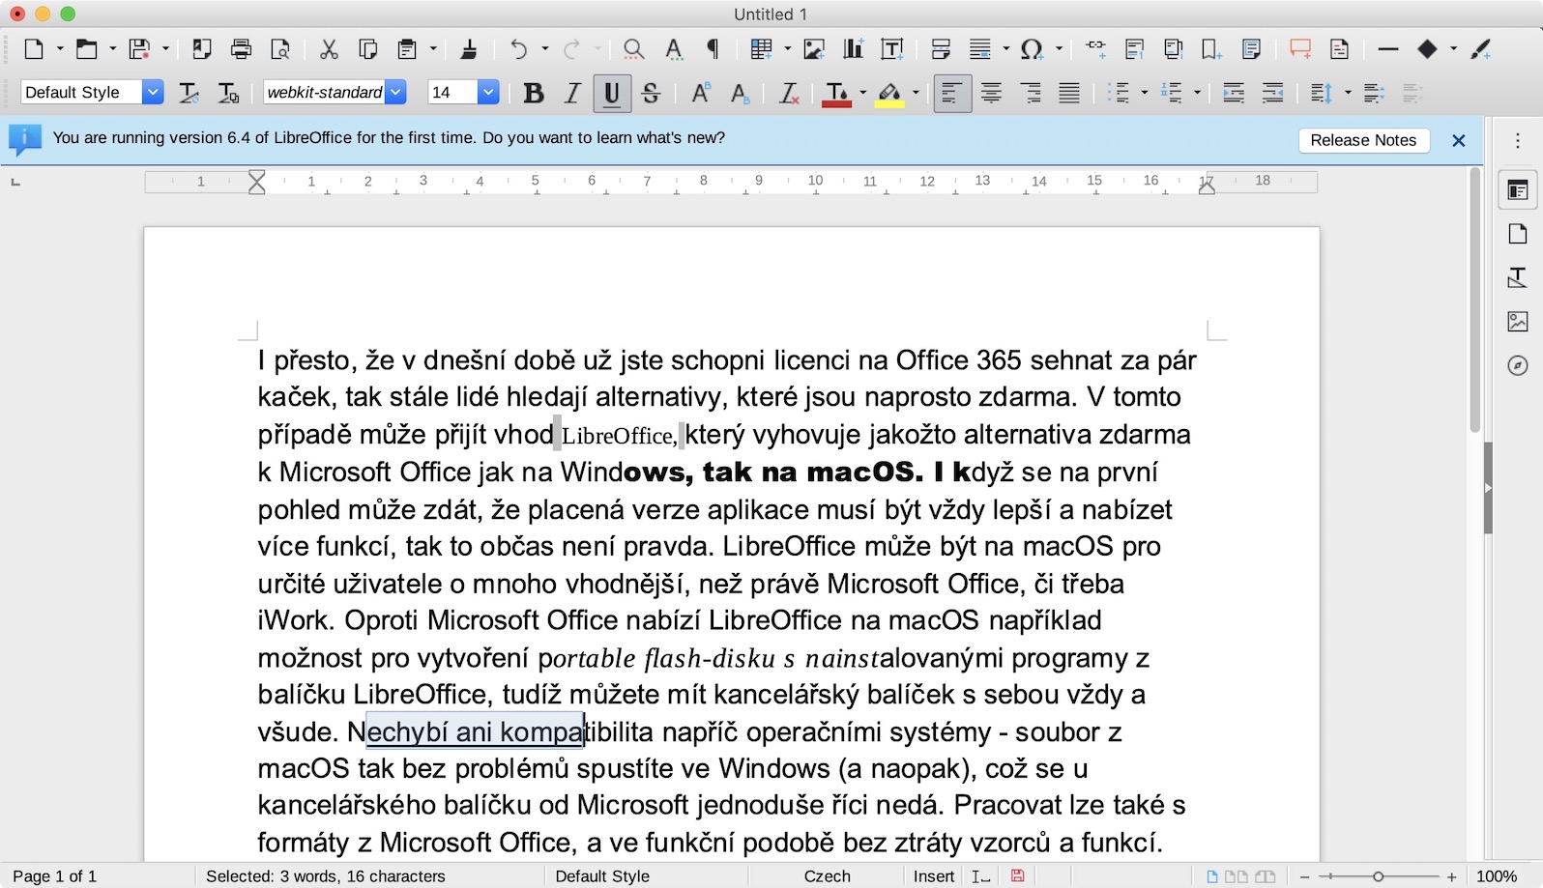Image resolution: width=1543 pixels, height=888 pixels.
Task: Expand the line spacing dropdown arrow
Action: (1347, 93)
